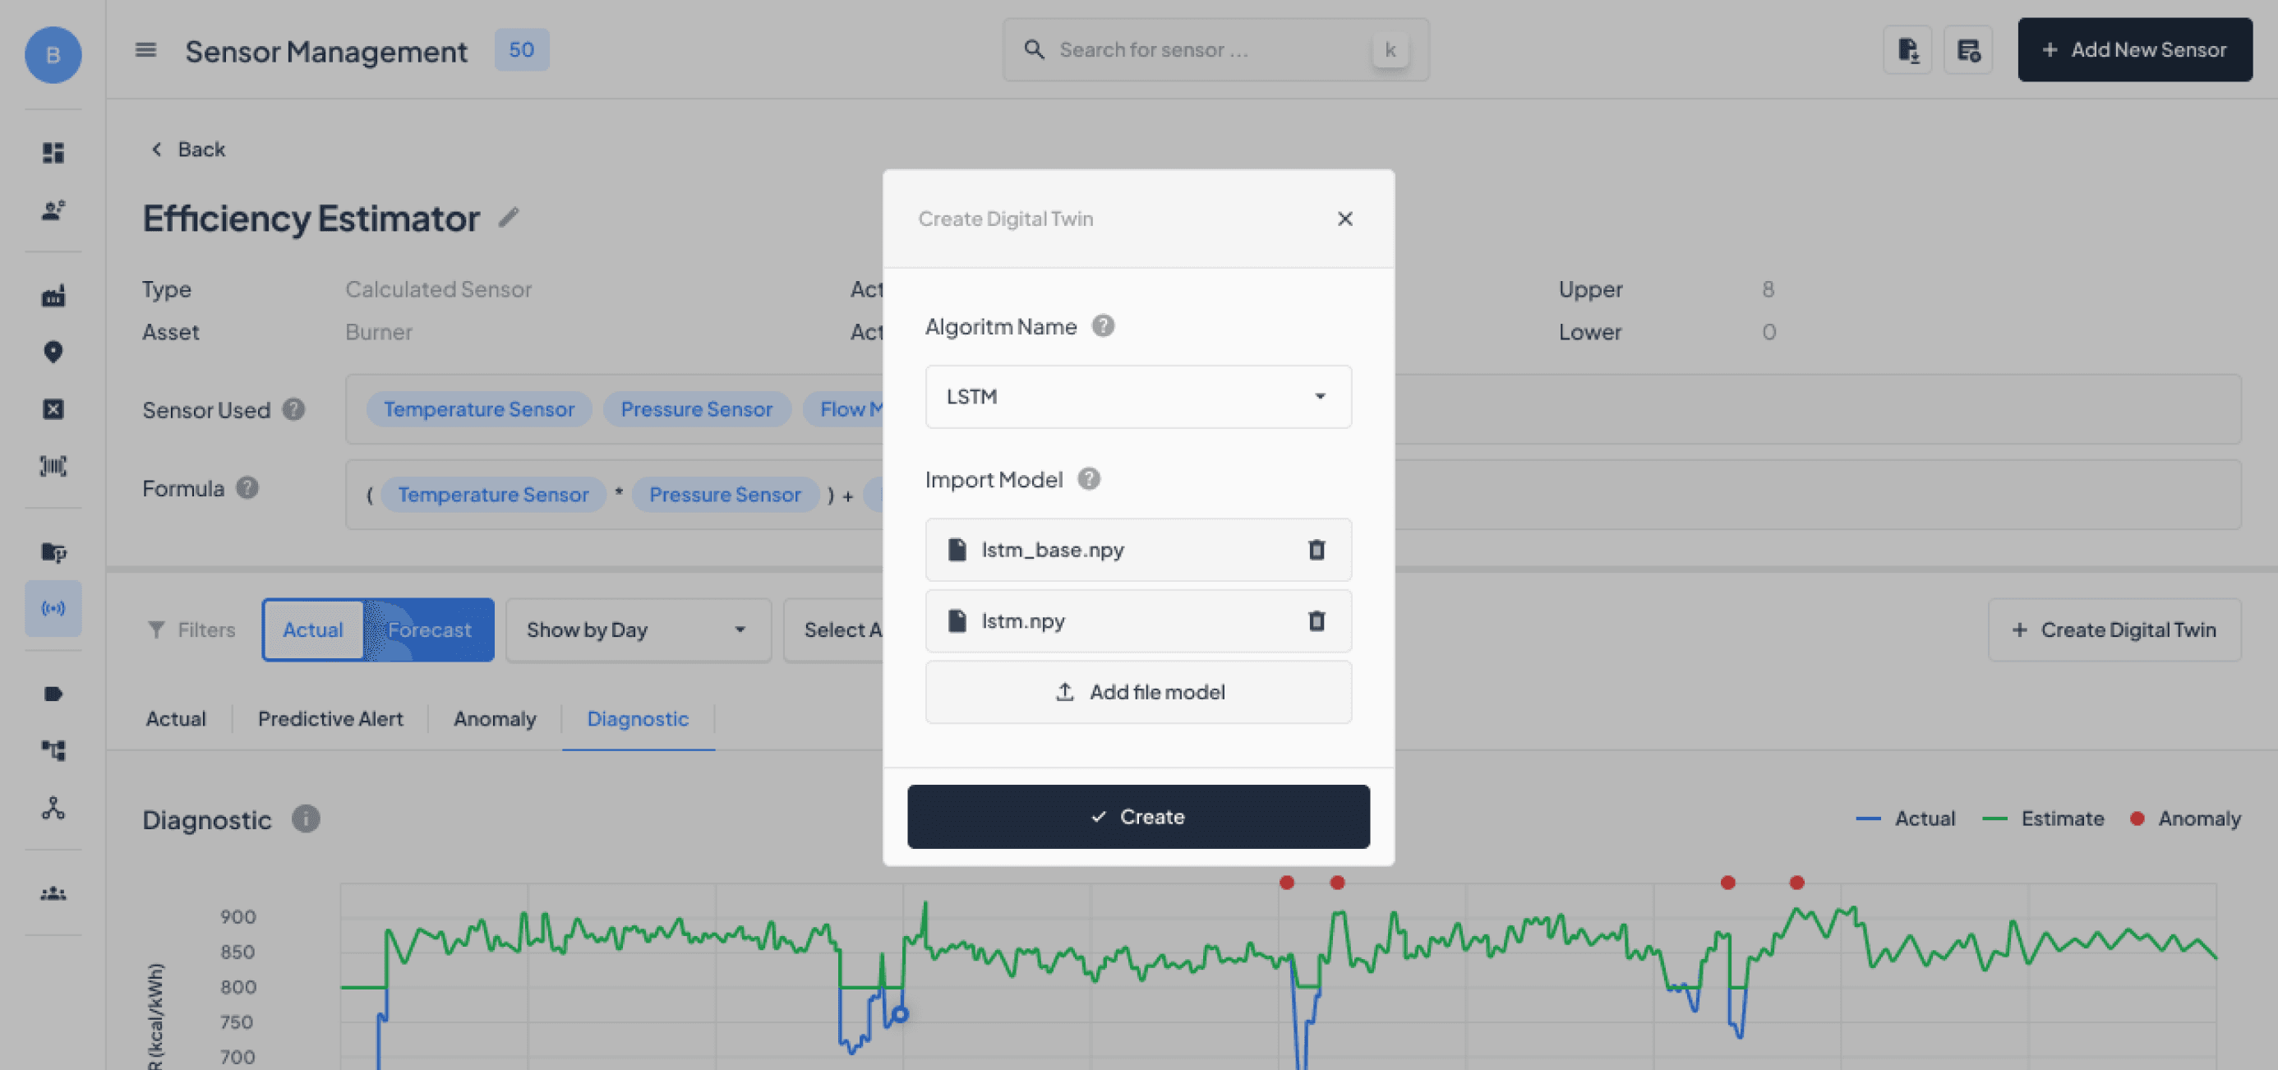The height and width of the screenshot is (1070, 2278).
Task: Open the tree hierarchy sidebar icon
Action: [53, 751]
